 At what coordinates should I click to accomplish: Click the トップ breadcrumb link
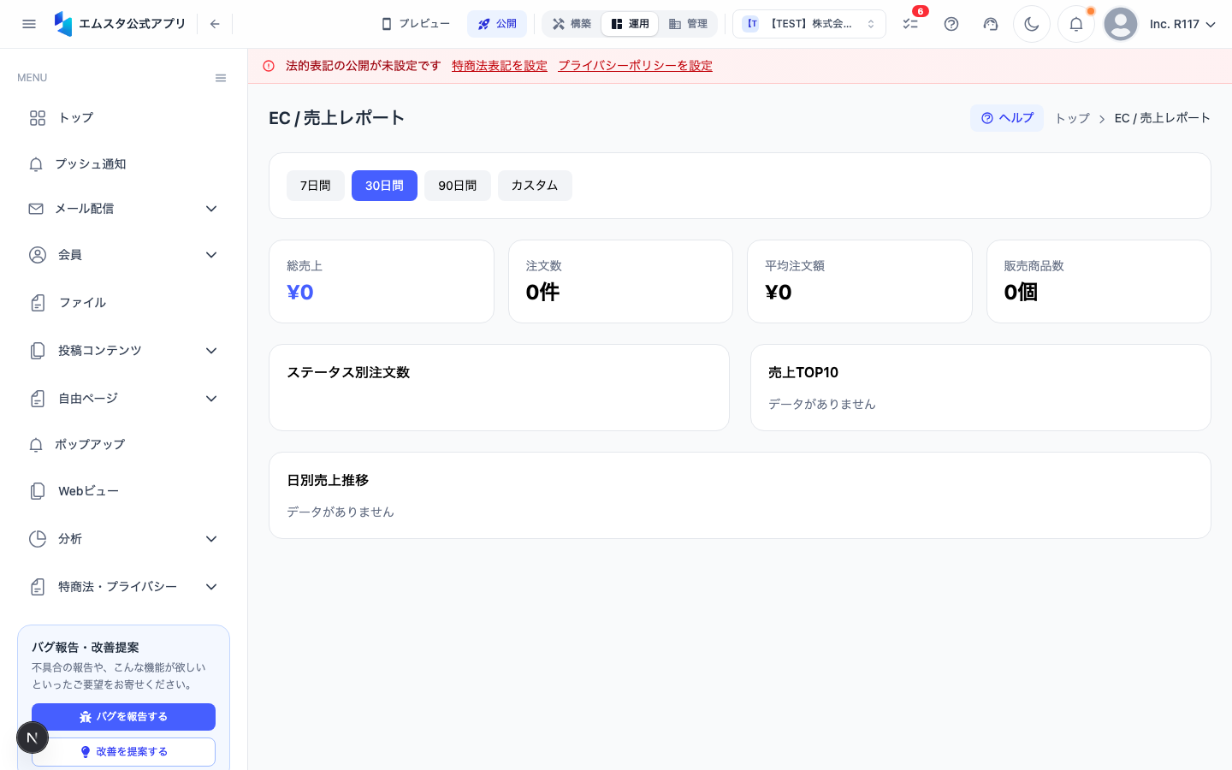(1072, 118)
